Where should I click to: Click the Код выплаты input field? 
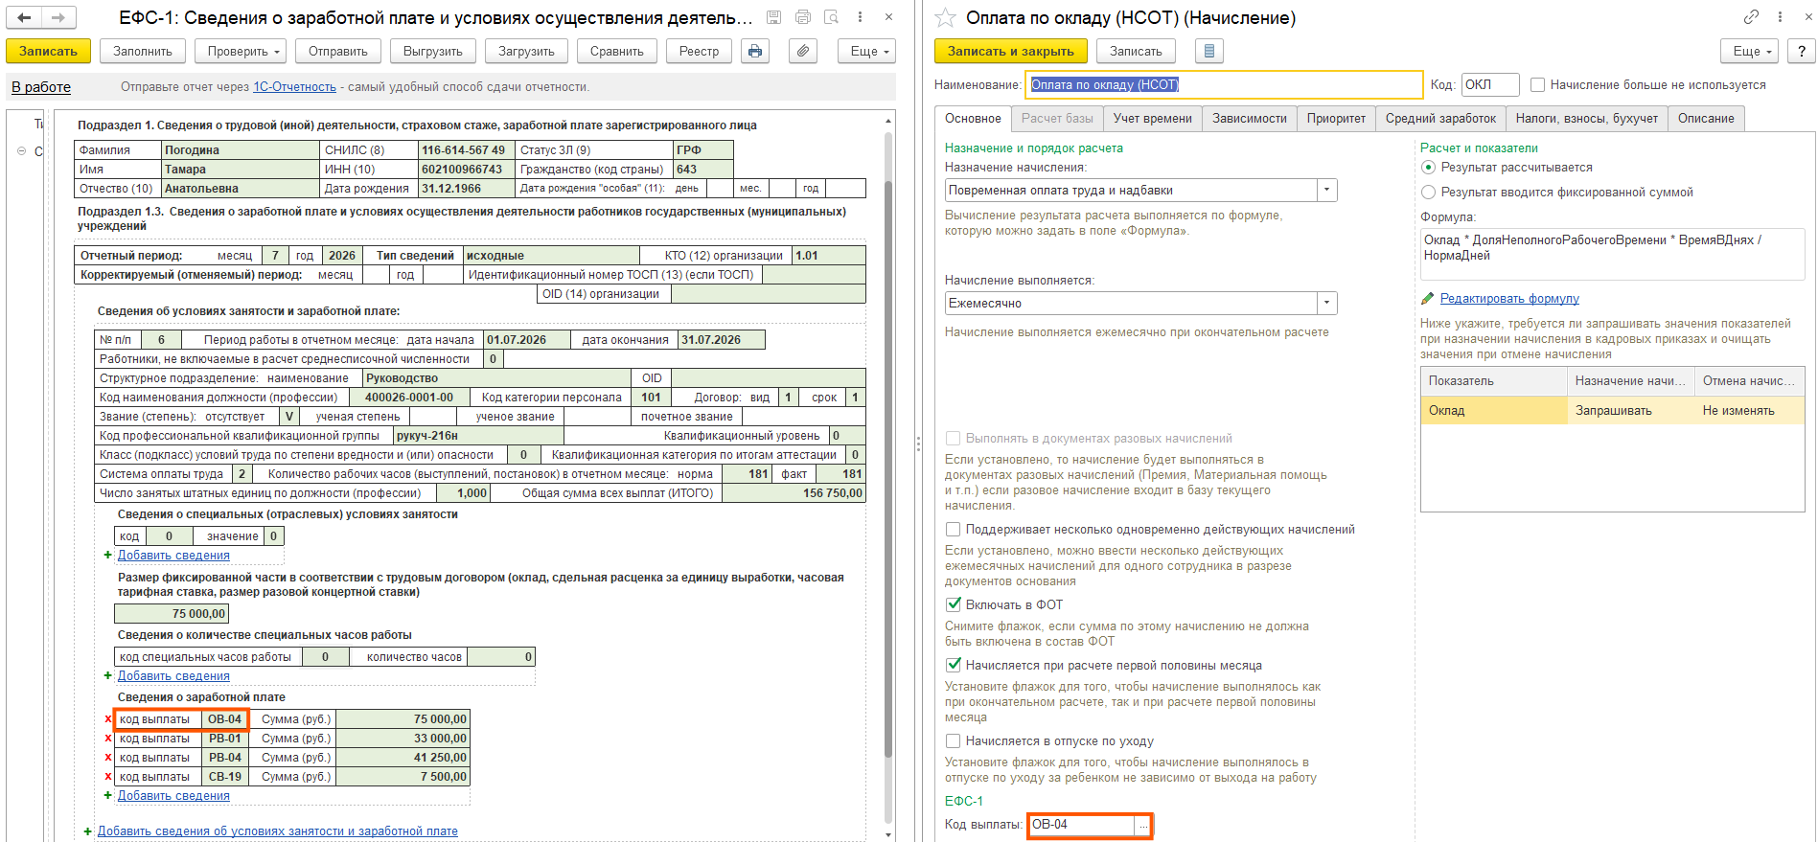pos(1081,825)
